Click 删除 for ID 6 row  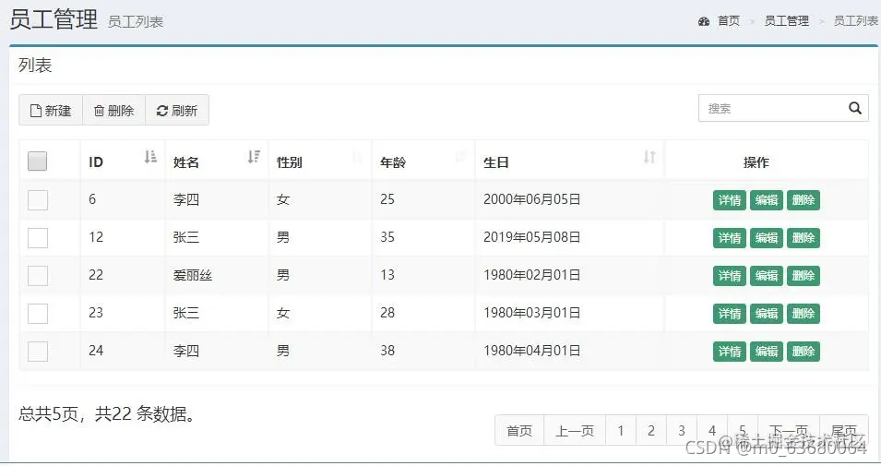[x=804, y=200]
